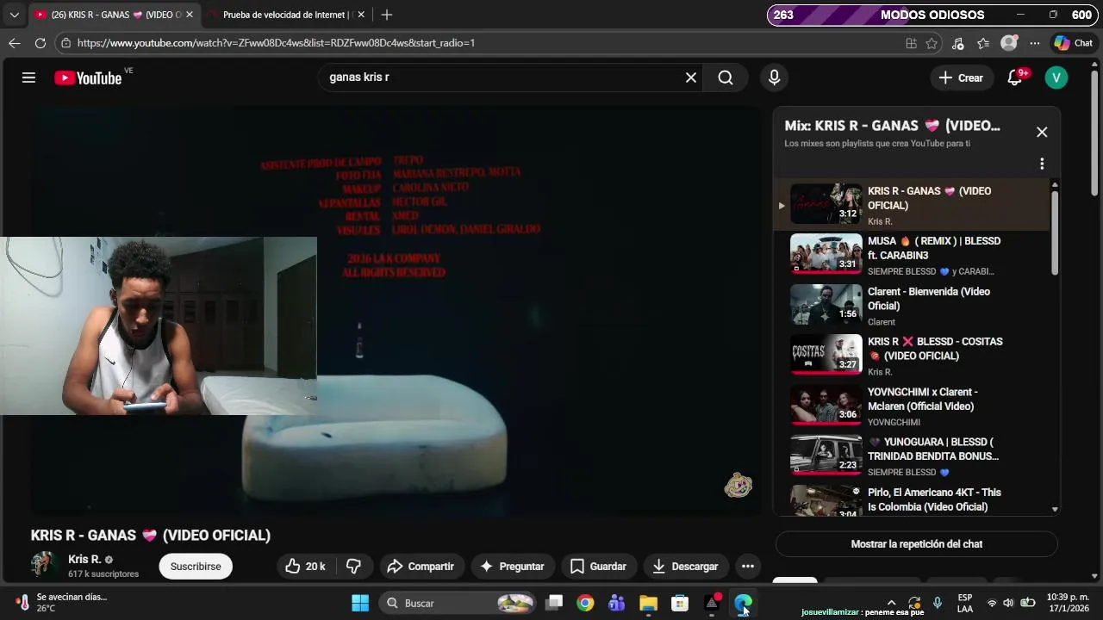Dislike the video
The image size is (1103, 620).
(x=353, y=566)
